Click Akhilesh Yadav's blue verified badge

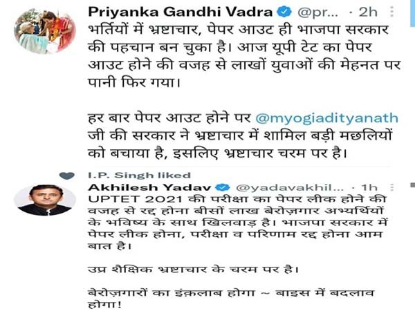(x=223, y=187)
